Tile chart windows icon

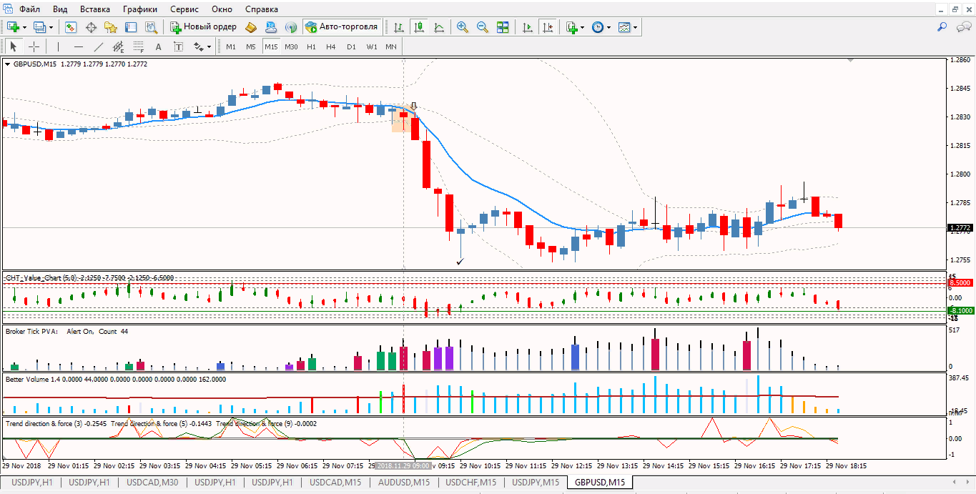502,27
